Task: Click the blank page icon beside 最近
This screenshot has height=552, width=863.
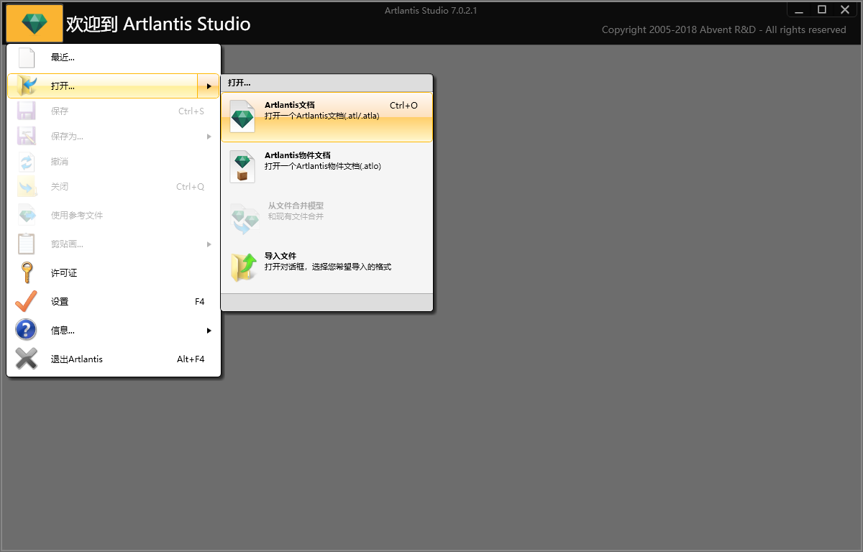Action: point(27,57)
